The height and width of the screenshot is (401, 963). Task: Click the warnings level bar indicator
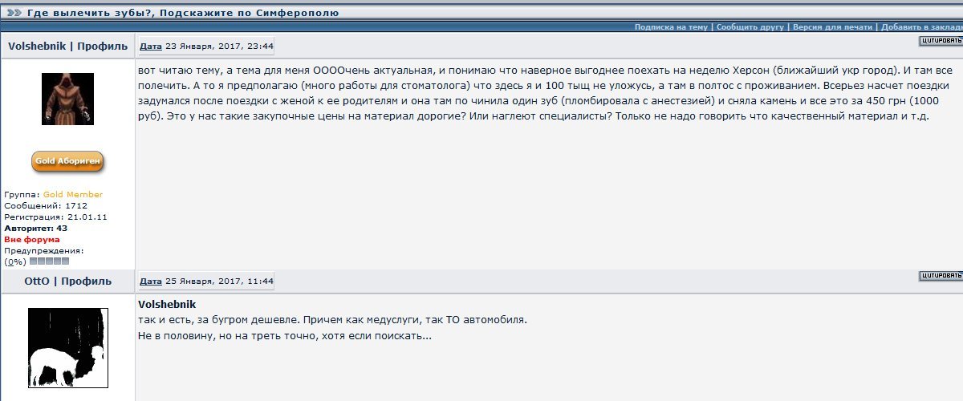(x=49, y=261)
